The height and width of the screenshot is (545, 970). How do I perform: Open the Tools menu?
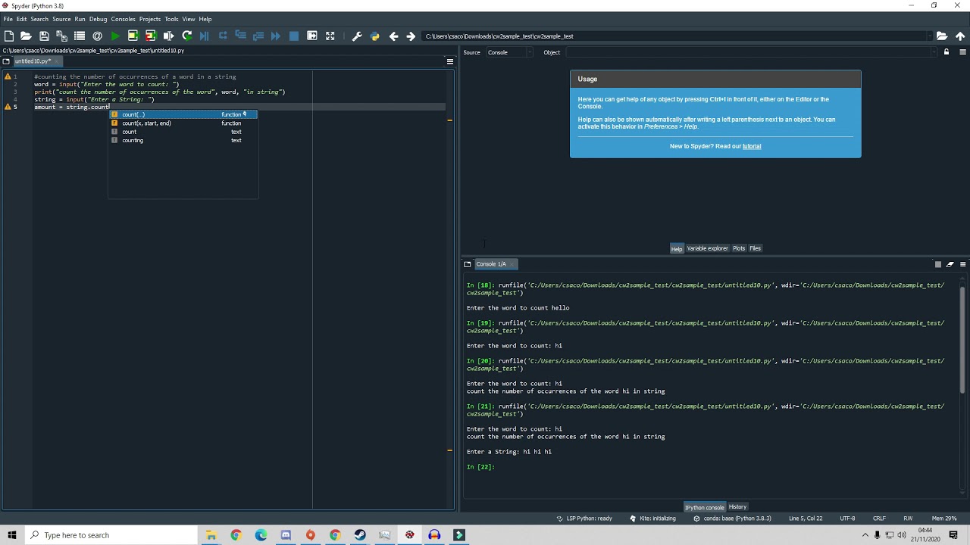point(172,19)
